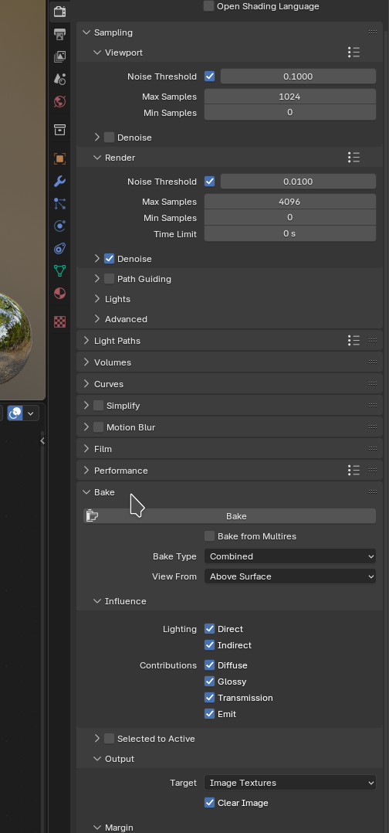Open the Bake Type dropdown
Viewport: 389px width, 833px height.
click(290, 556)
